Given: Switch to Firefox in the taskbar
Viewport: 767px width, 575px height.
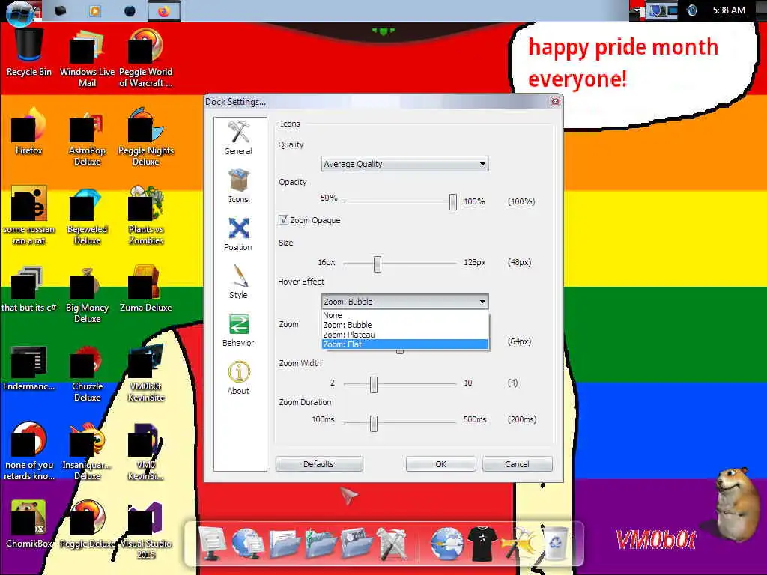Looking at the screenshot, I should pos(164,10).
